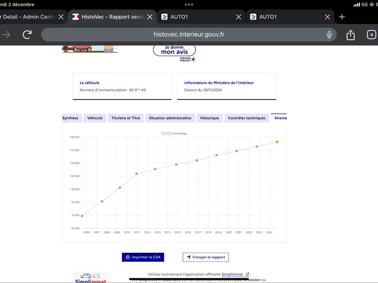Close the first AUTO1 tab
Image resolution: width=378 pixels, height=283 pixels.
(239, 17)
